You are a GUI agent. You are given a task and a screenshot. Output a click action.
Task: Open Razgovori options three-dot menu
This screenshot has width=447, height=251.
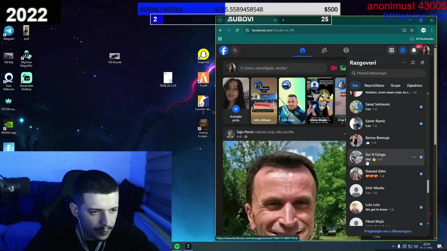403,63
